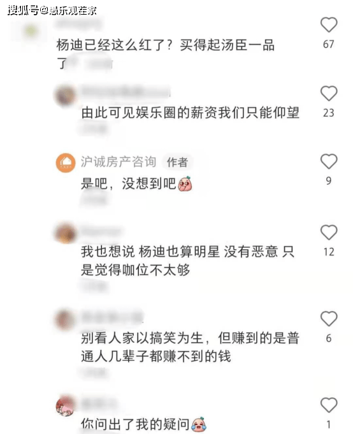Select comment 你问出了我的疑问
This screenshot has height=434, width=353.
point(143,424)
